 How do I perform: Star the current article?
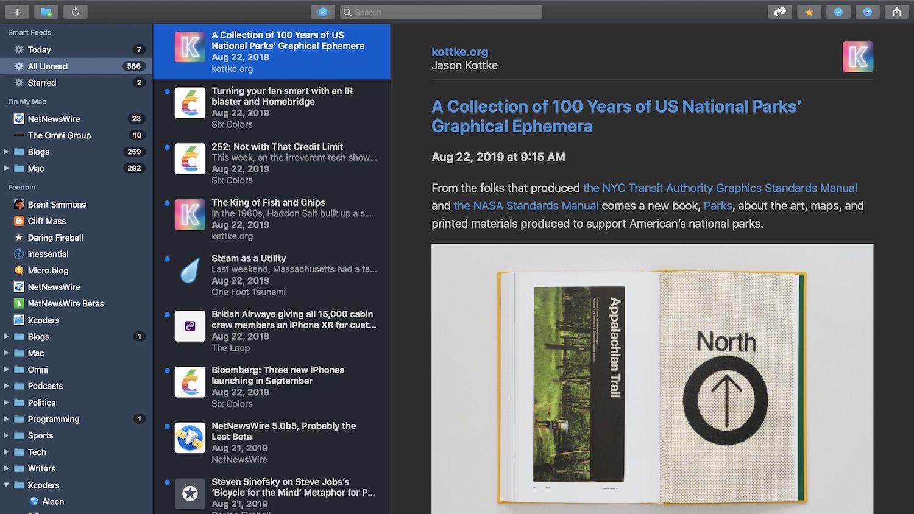809,12
